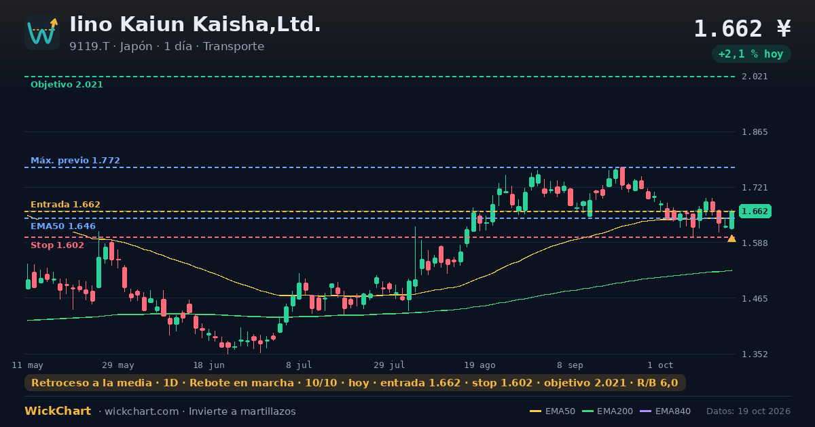Click the 1.352 price axis value
Image resolution: width=815 pixels, height=427 pixels.
point(755,354)
